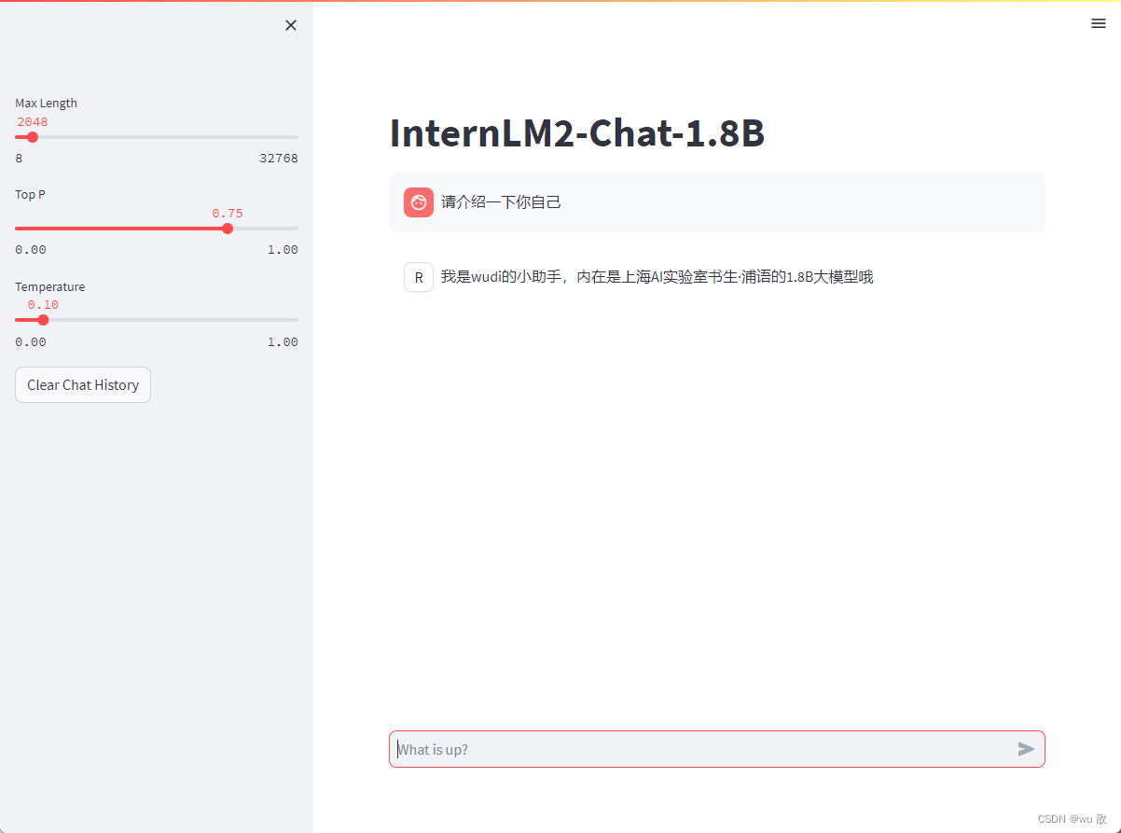The height and width of the screenshot is (833, 1121).
Task: Click the user message 请介绍一下你自己
Action: pyautogui.click(x=501, y=202)
